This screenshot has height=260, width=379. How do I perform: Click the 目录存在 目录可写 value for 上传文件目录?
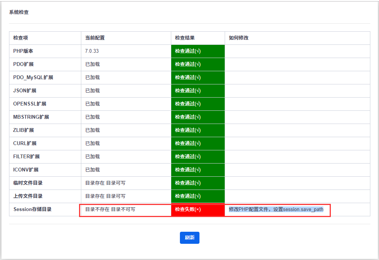(105, 196)
